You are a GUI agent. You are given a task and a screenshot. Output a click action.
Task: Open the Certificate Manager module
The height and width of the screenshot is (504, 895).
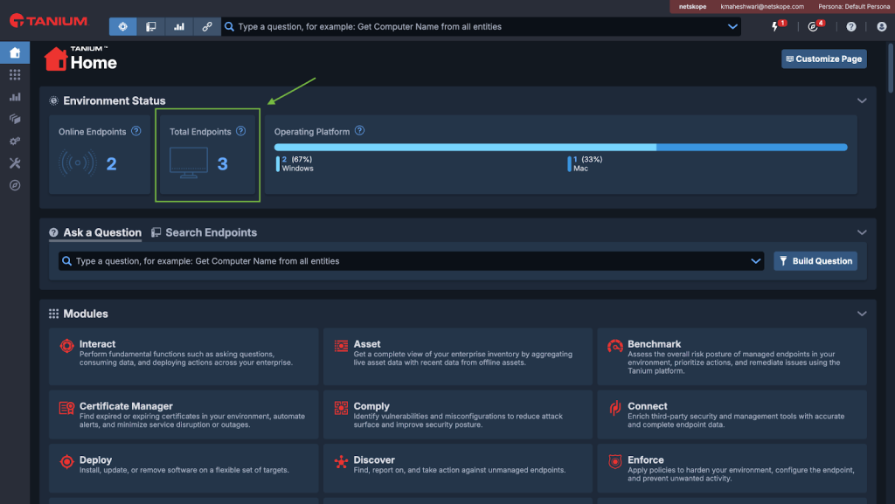[x=184, y=415]
